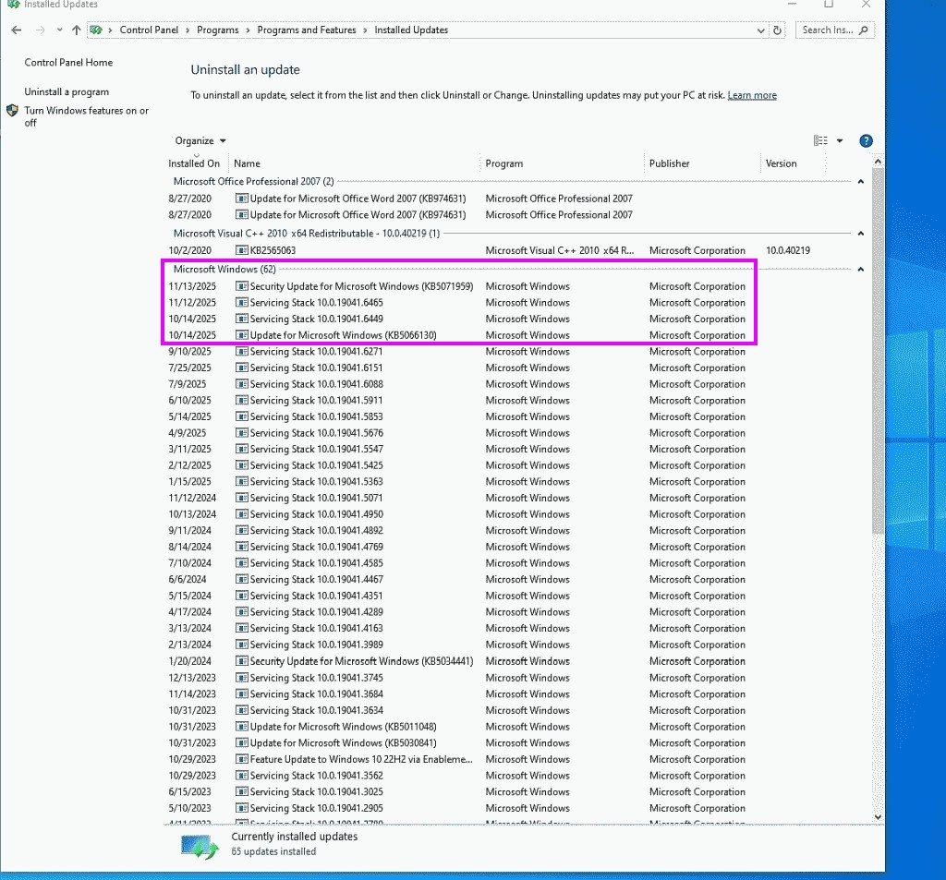The image size is (946, 880).
Task: Select icon of Servicing Stack 10.0.19041.5853
Action: click(x=242, y=416)
